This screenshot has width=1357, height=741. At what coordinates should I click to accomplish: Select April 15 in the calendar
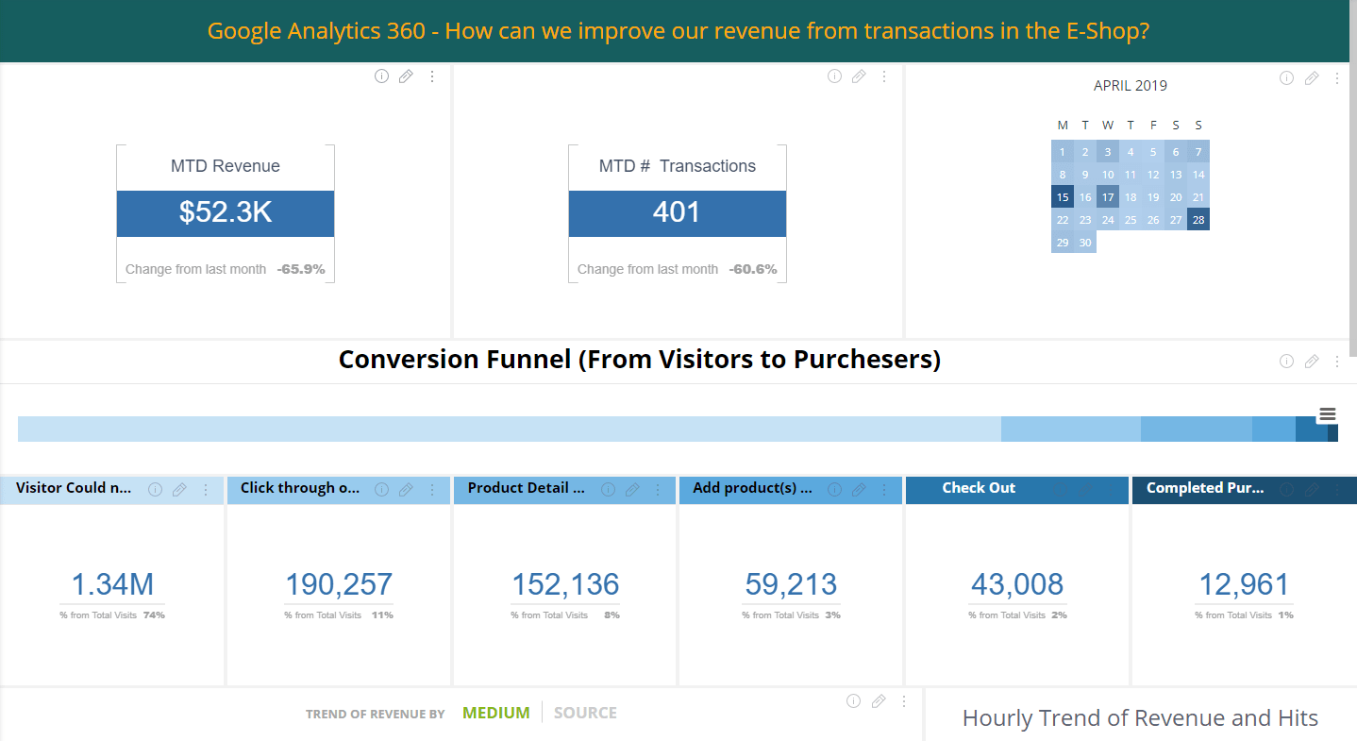click(x=1063, y=196)
